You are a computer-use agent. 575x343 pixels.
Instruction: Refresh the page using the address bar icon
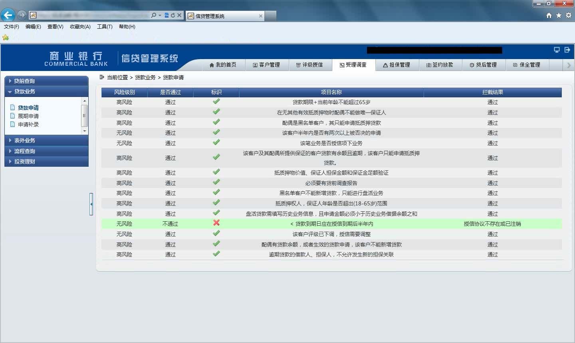click(x=173, y=15)
